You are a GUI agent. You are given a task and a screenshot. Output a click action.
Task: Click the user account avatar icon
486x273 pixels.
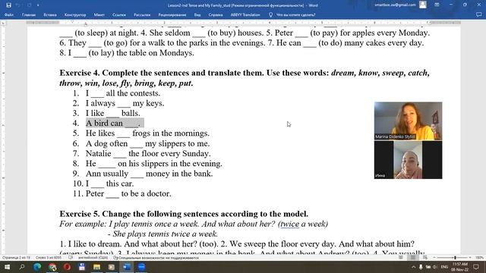pyautogui.click(x=422, y=5)
